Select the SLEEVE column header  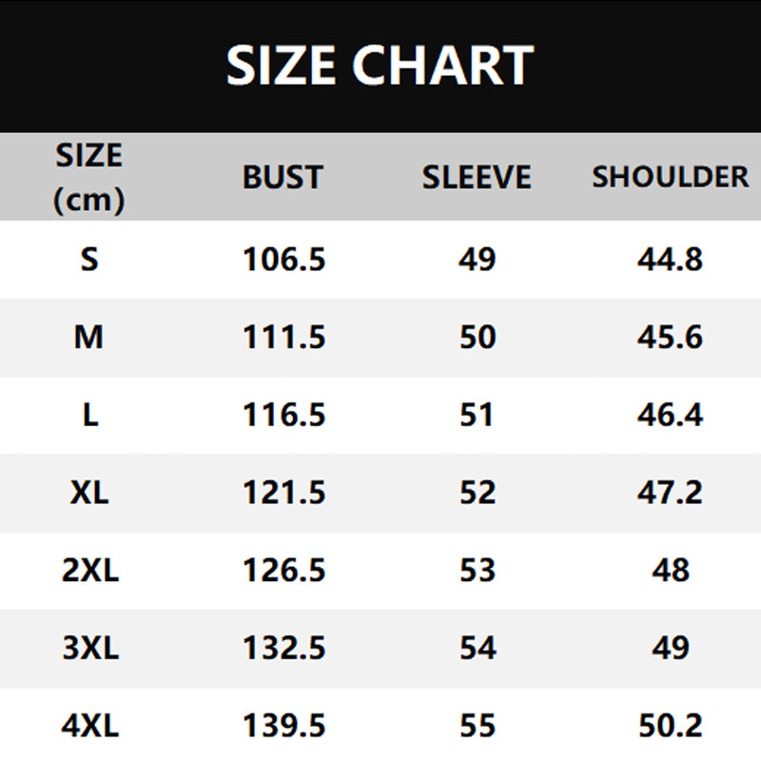click(477, 177)
